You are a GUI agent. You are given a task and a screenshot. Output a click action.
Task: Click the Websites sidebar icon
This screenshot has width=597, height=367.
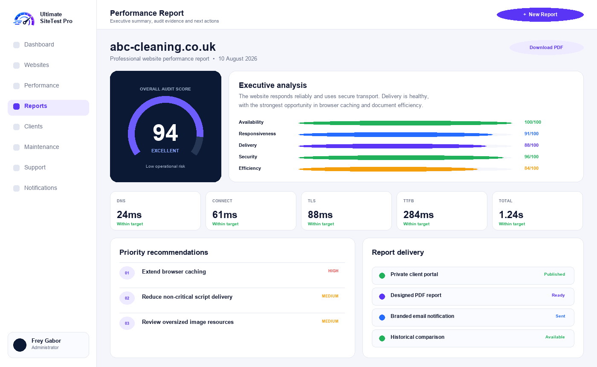click(16, 65)
